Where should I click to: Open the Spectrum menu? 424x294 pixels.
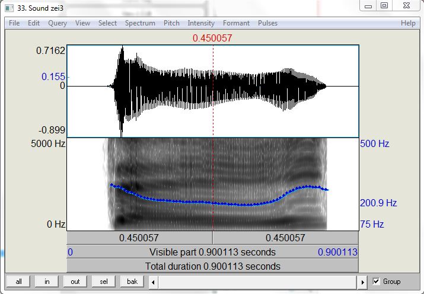tap(140, 23)
